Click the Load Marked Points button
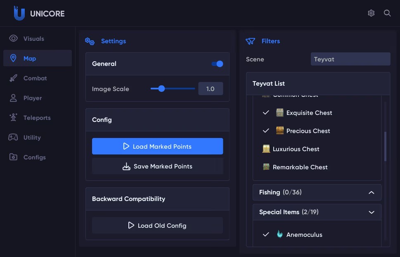The width and height of the screenshot is (400, 257). coord(157,146)
